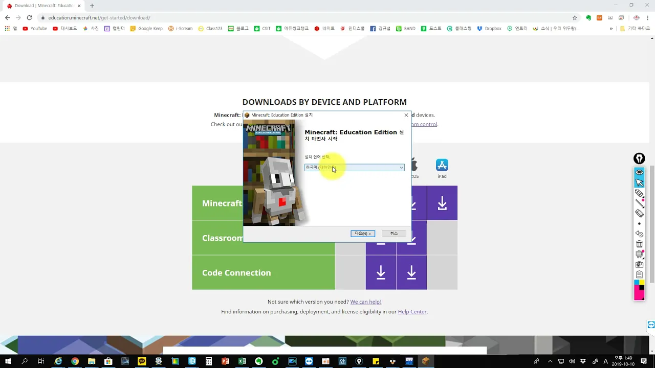Bookmark this page with the star icon
This screenshot has width=655, height=368.
[x=575, y=18]
